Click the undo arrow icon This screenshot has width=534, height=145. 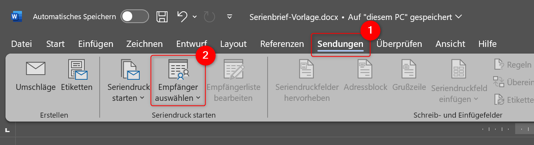coord(182,16)
